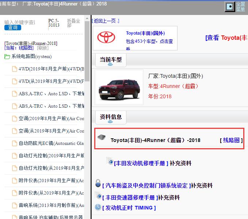Open Toyota(丰田)(国外) brand link
Screen dimensions: 248x219
pyautogui.click(x=145, y=33)
